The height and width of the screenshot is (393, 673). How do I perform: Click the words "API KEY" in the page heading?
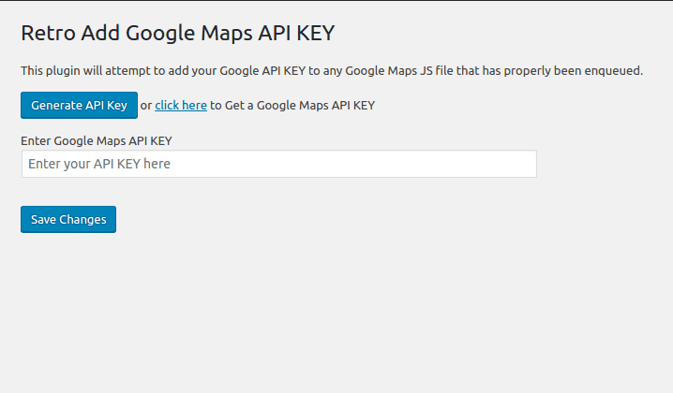point(294,33)
